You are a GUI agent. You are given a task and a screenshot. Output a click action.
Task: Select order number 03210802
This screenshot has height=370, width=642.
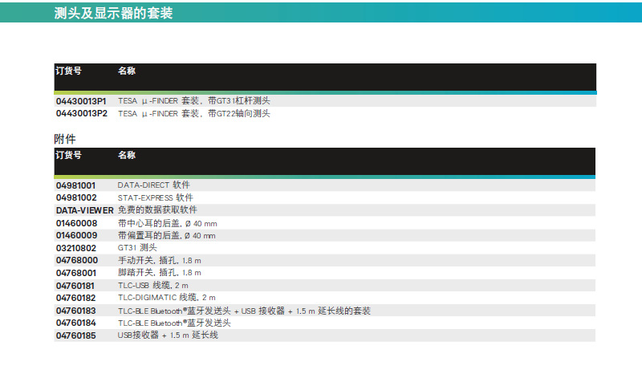pyautogui.click(x=76, y=248)
